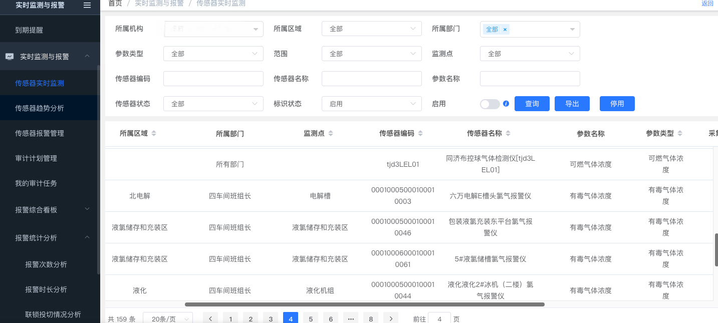Select 传感器报警管理 menu item
This screenshot has width=718, height=323.
pyautogui.click(x=40, y=133)
